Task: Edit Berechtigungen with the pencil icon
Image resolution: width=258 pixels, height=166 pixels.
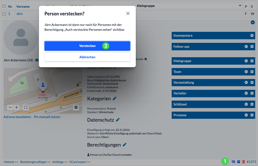Action: (x=125, y=145)
